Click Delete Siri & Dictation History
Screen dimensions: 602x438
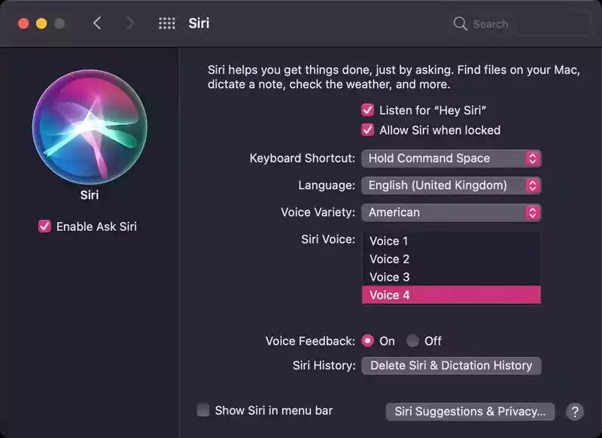click(451, 366)
